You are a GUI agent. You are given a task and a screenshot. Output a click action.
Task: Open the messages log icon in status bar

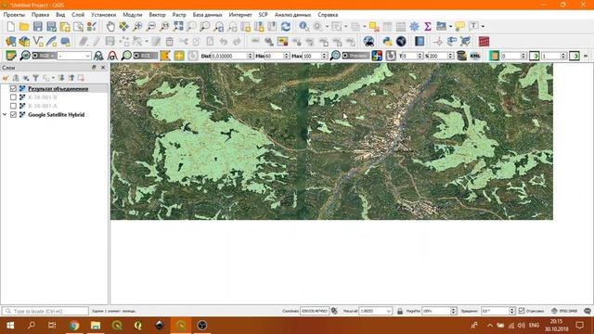point(588,311)
